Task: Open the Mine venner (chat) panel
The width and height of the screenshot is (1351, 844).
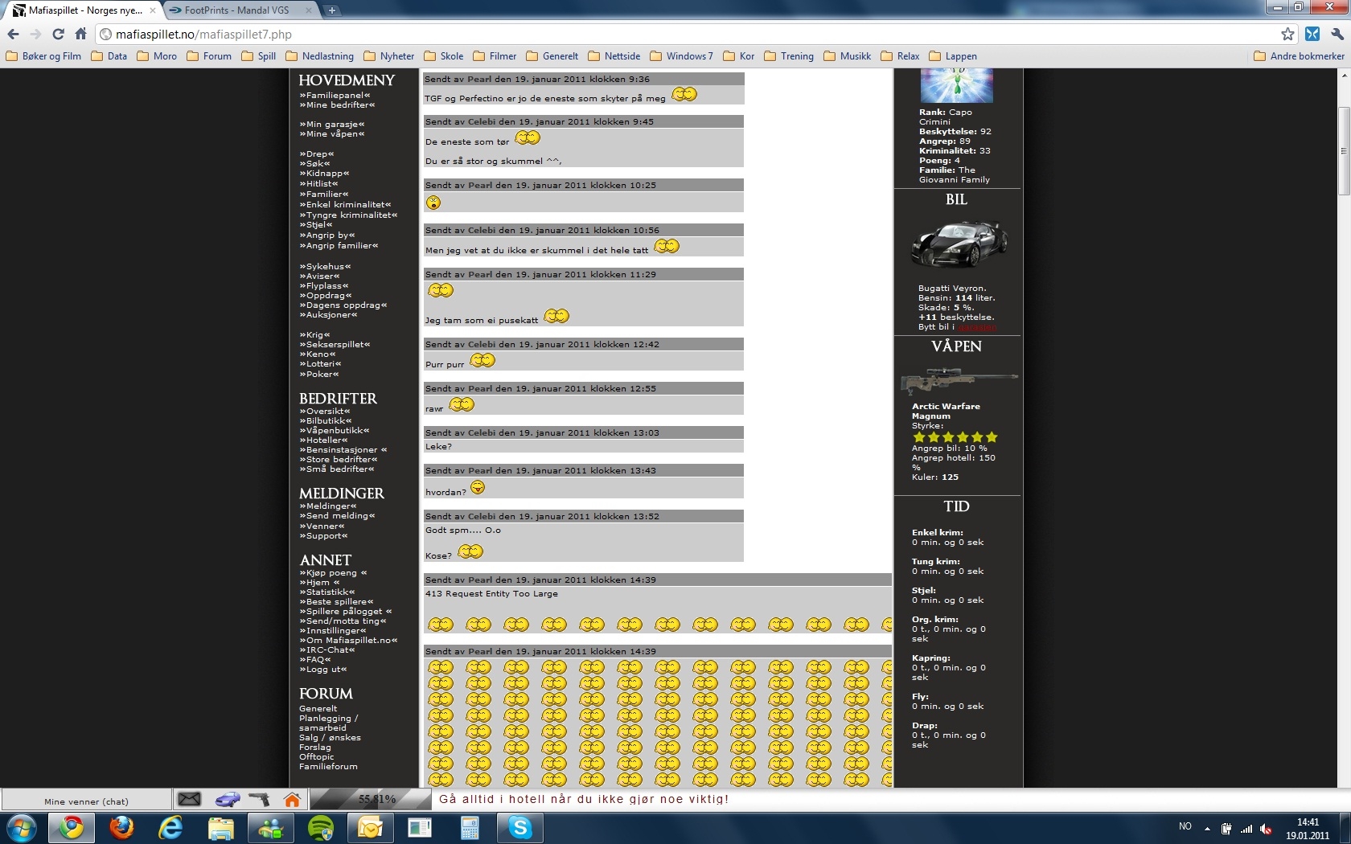Action: coord(86,801)
